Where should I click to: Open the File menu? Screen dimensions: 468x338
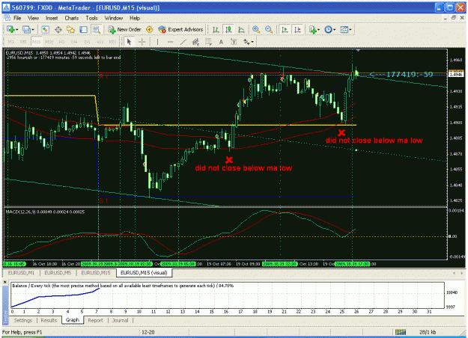pos(17,18)
